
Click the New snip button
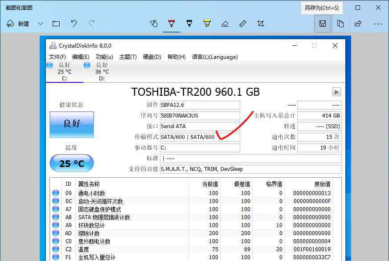click(x=19, y=24)
